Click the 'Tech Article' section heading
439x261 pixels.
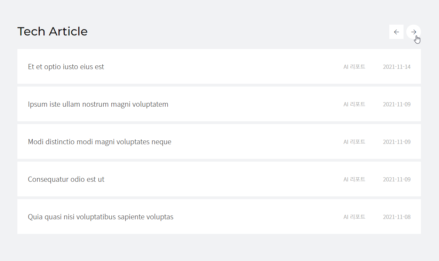click(x=53, y=32)
